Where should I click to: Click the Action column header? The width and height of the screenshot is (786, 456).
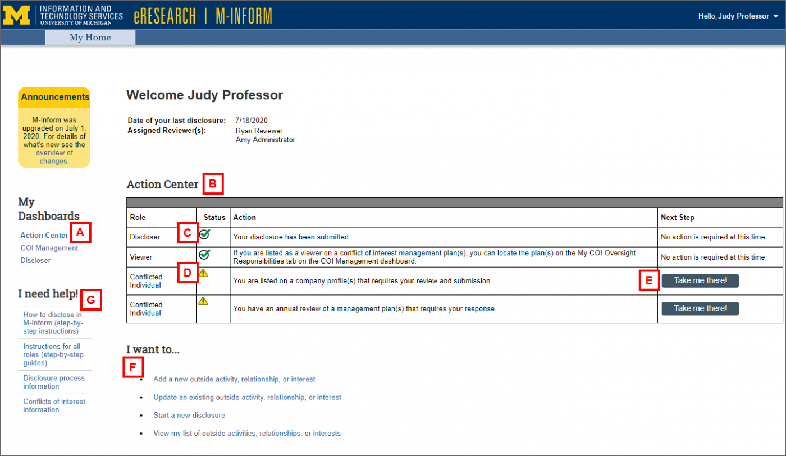coord(245,217)
